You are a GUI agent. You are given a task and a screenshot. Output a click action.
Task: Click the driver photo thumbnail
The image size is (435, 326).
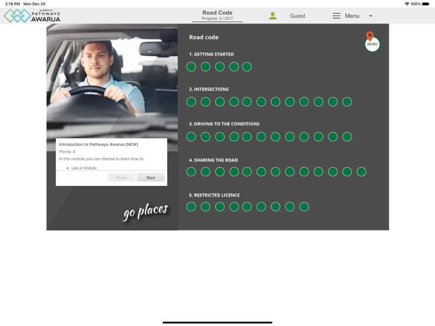pyautogui.click(x=112, y=87)
